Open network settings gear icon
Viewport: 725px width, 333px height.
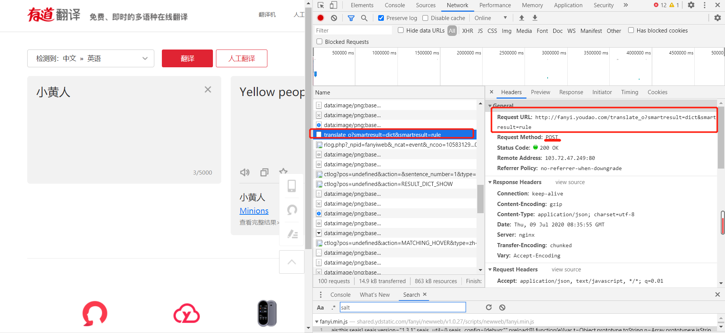point(717,18)
